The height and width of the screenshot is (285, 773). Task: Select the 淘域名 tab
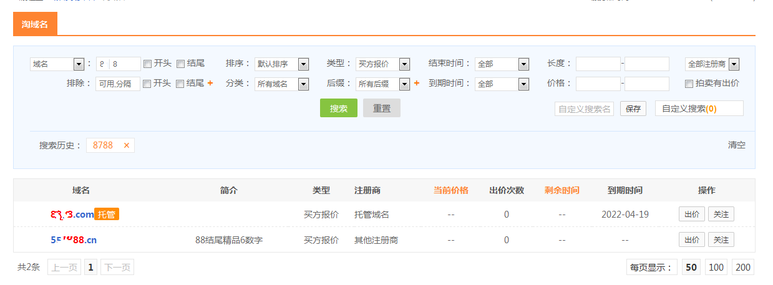35,24
